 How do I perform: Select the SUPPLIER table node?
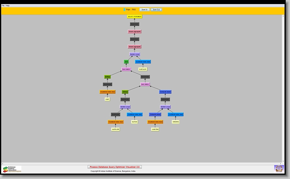click(116, 129)
